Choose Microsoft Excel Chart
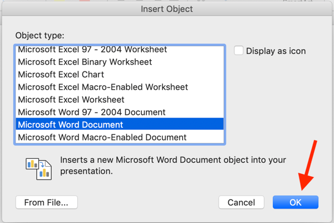 120,75
